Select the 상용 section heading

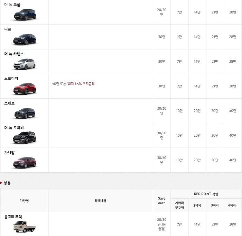point(7,183)
